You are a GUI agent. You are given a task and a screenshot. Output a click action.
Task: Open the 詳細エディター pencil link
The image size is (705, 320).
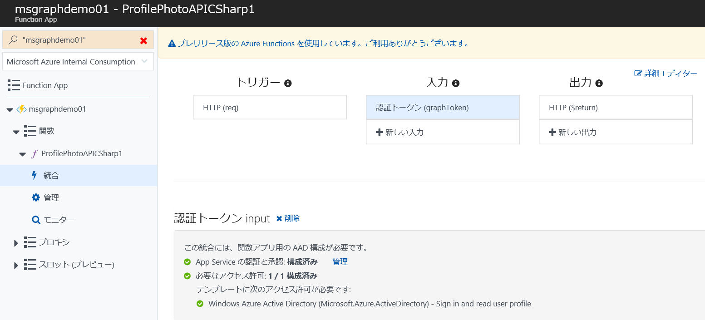coord(666,73)
